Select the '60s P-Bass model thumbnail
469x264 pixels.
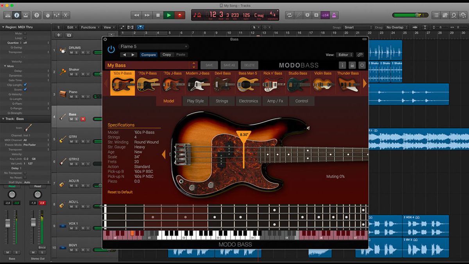click(123, 83)
